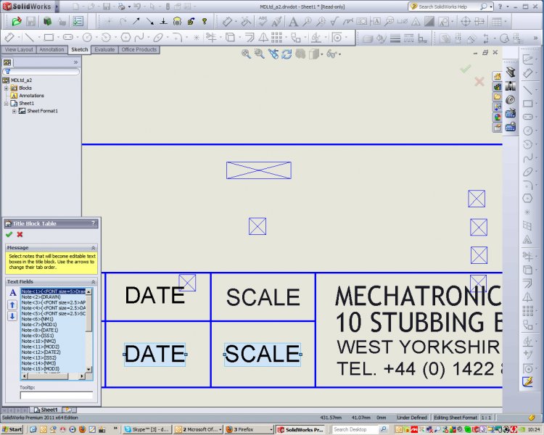This screenshot has height=435, width=544.
Task: Click the Tooltip input field
Action: (57, 395)
